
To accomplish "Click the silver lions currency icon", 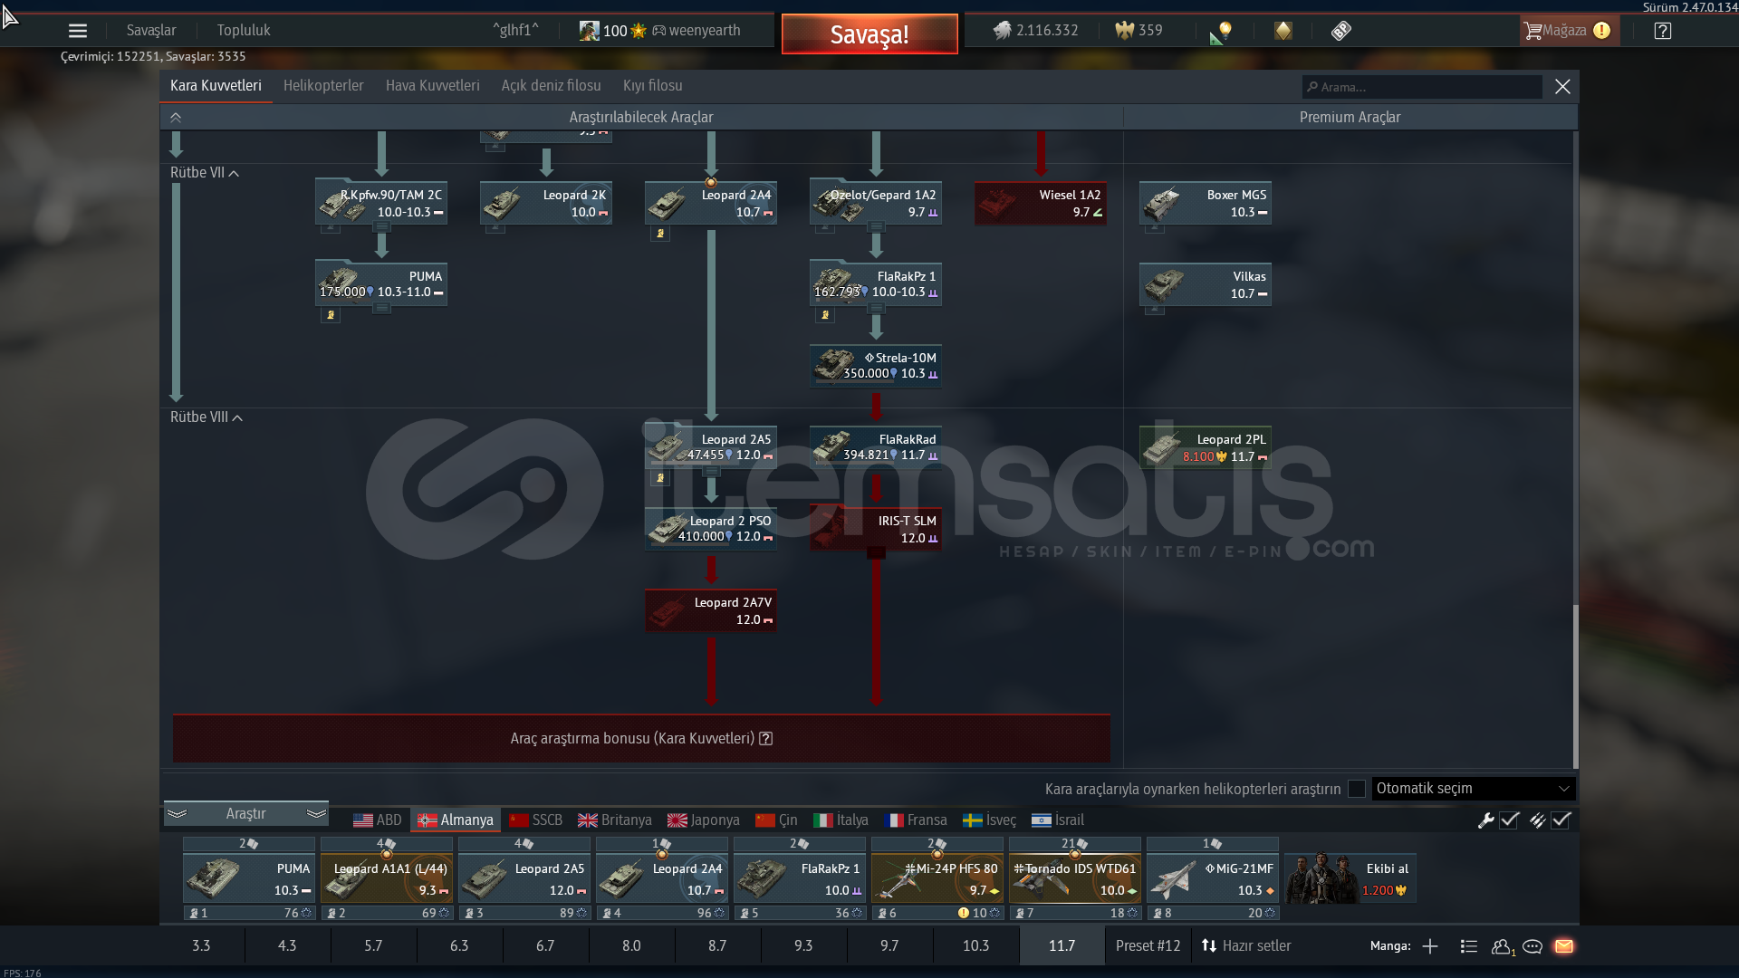I will point(1002,31).
